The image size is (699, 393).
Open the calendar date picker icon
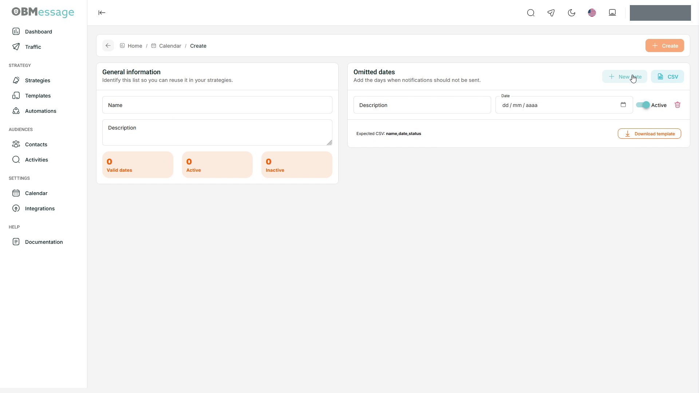tap(623, 105)
